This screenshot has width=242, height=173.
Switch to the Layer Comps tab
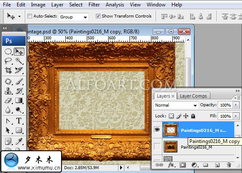coord(193,96)
